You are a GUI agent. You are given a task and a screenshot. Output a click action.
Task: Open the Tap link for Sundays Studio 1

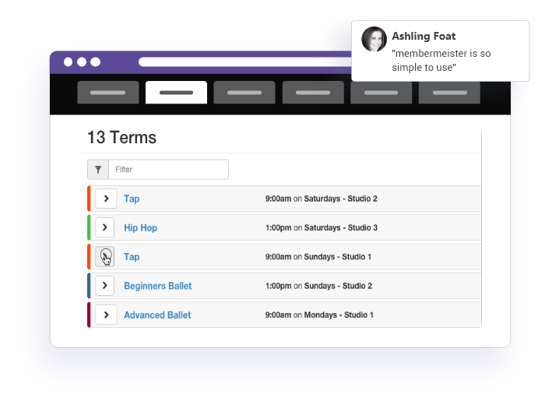click(132, 257)
